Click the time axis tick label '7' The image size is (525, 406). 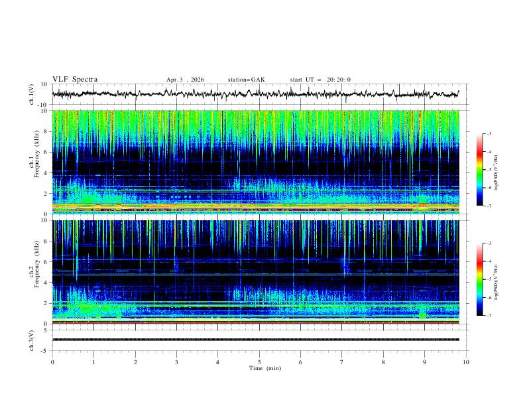click(x=342, y=362)
